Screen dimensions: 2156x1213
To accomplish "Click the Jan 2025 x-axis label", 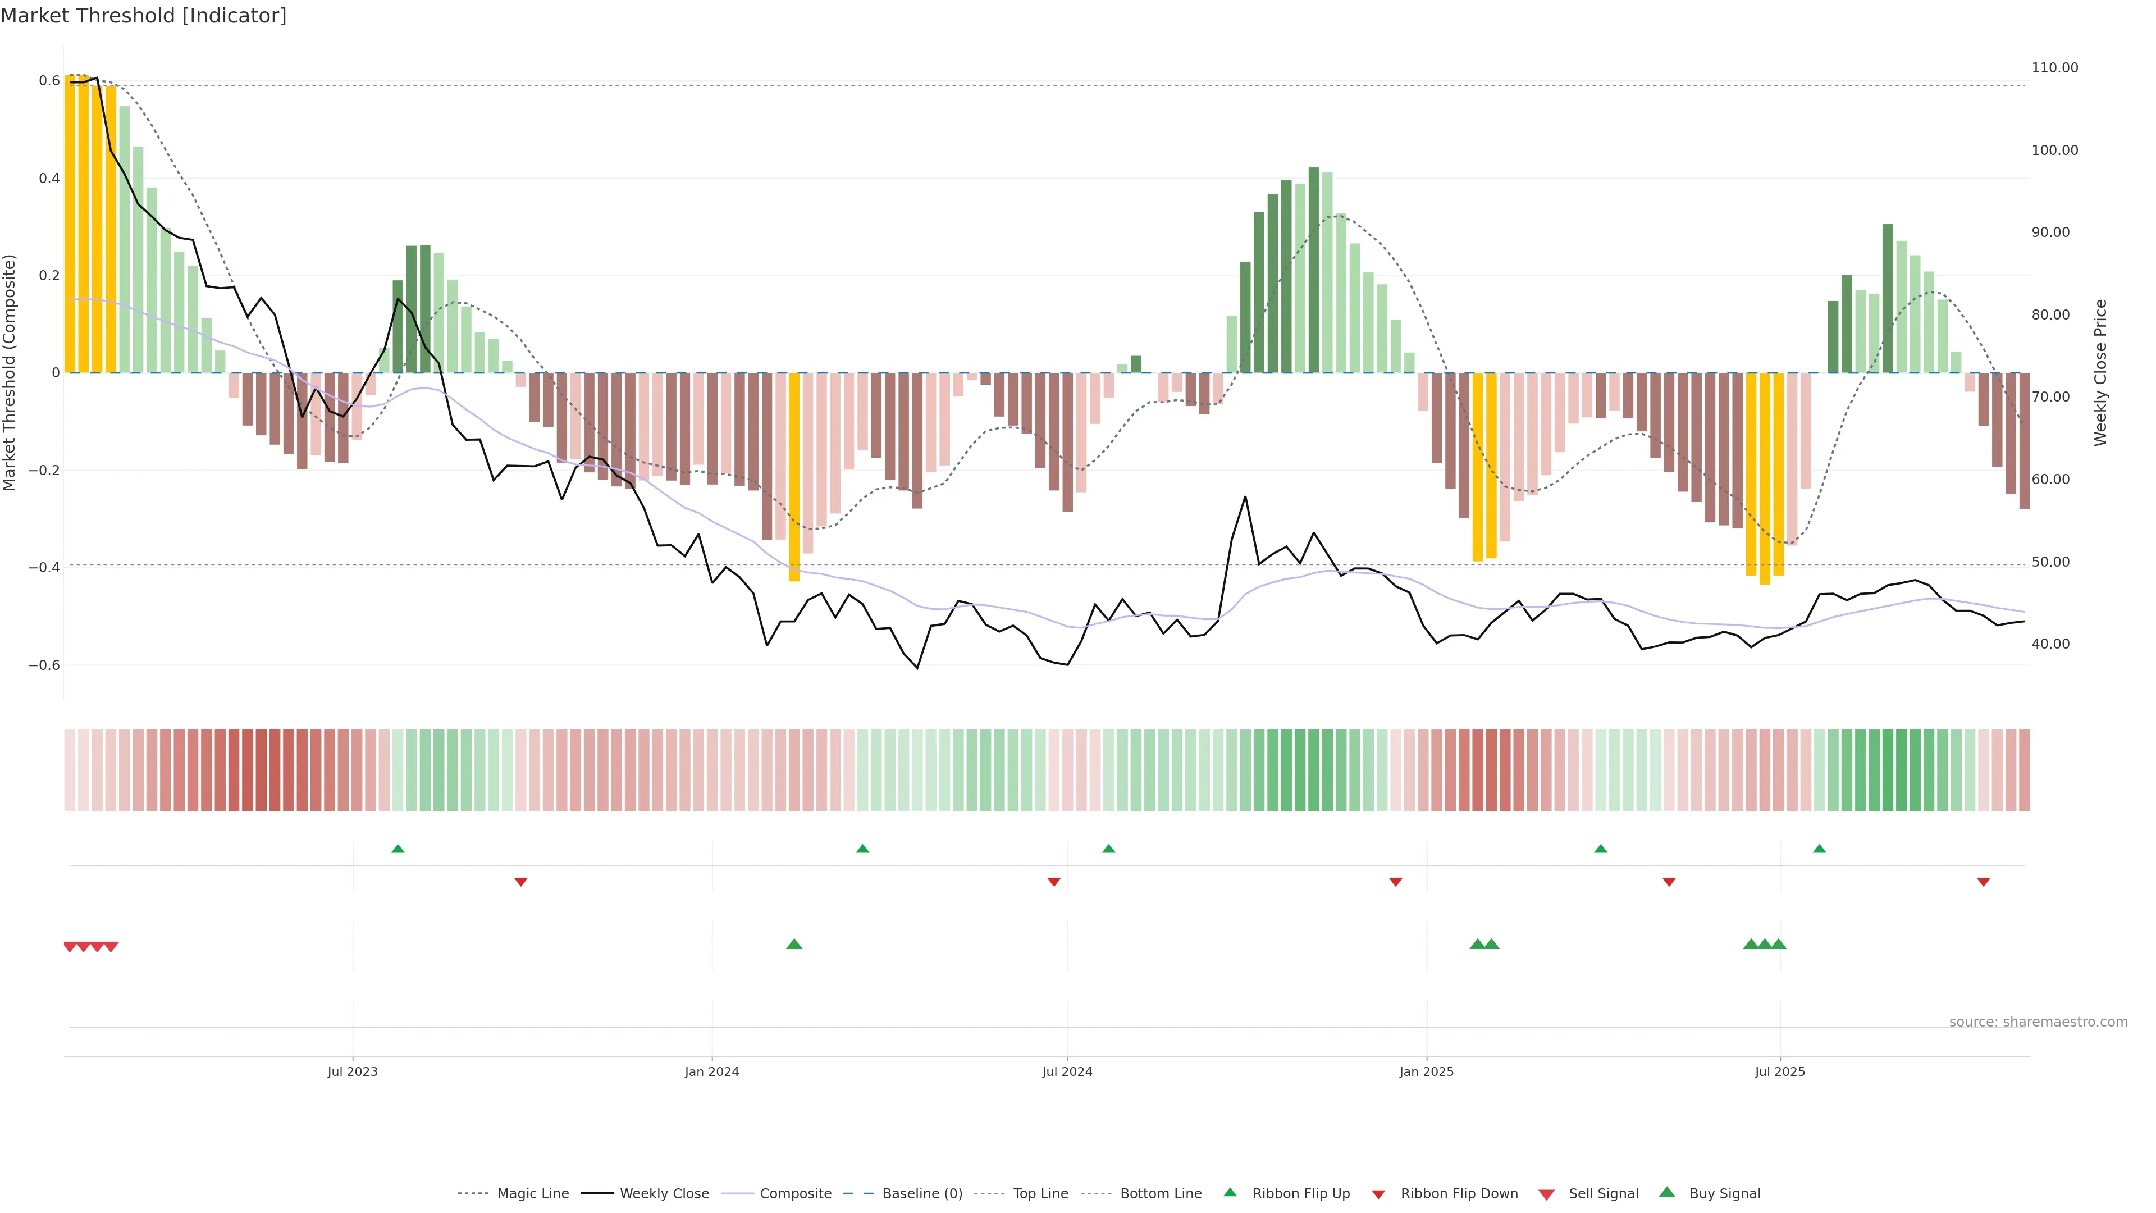I will [x=1426, y=1071].
